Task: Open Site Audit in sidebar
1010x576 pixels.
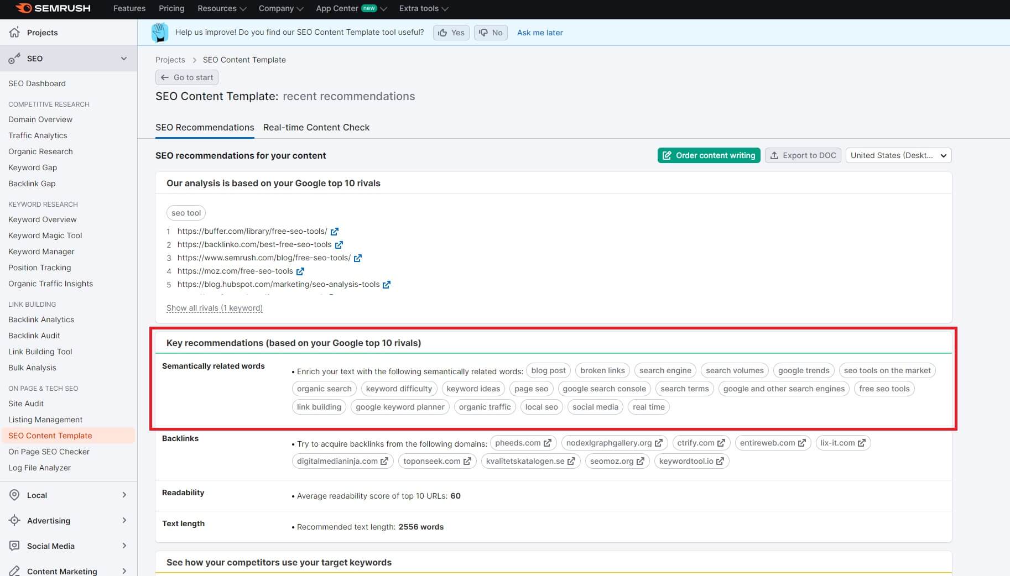Action: (26, 404)
